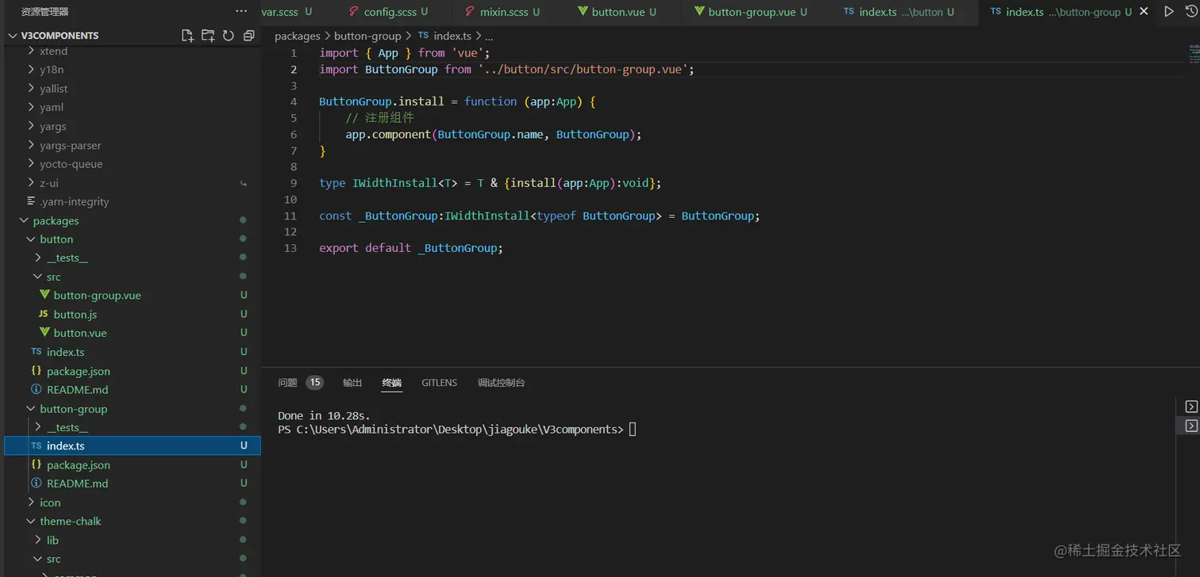
Task: Expand the yargs-parser folder
Action: pos(31,145)
